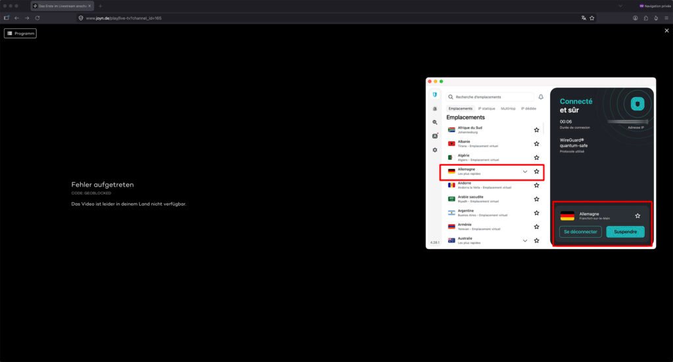673x362 pixels.
Task: Open the Programm button on Joyn
Action: point(20,34)
